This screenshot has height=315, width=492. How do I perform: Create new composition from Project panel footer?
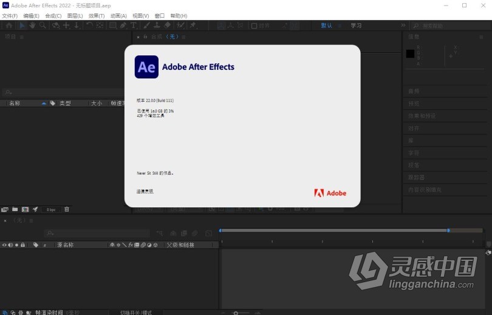[25, 209]
